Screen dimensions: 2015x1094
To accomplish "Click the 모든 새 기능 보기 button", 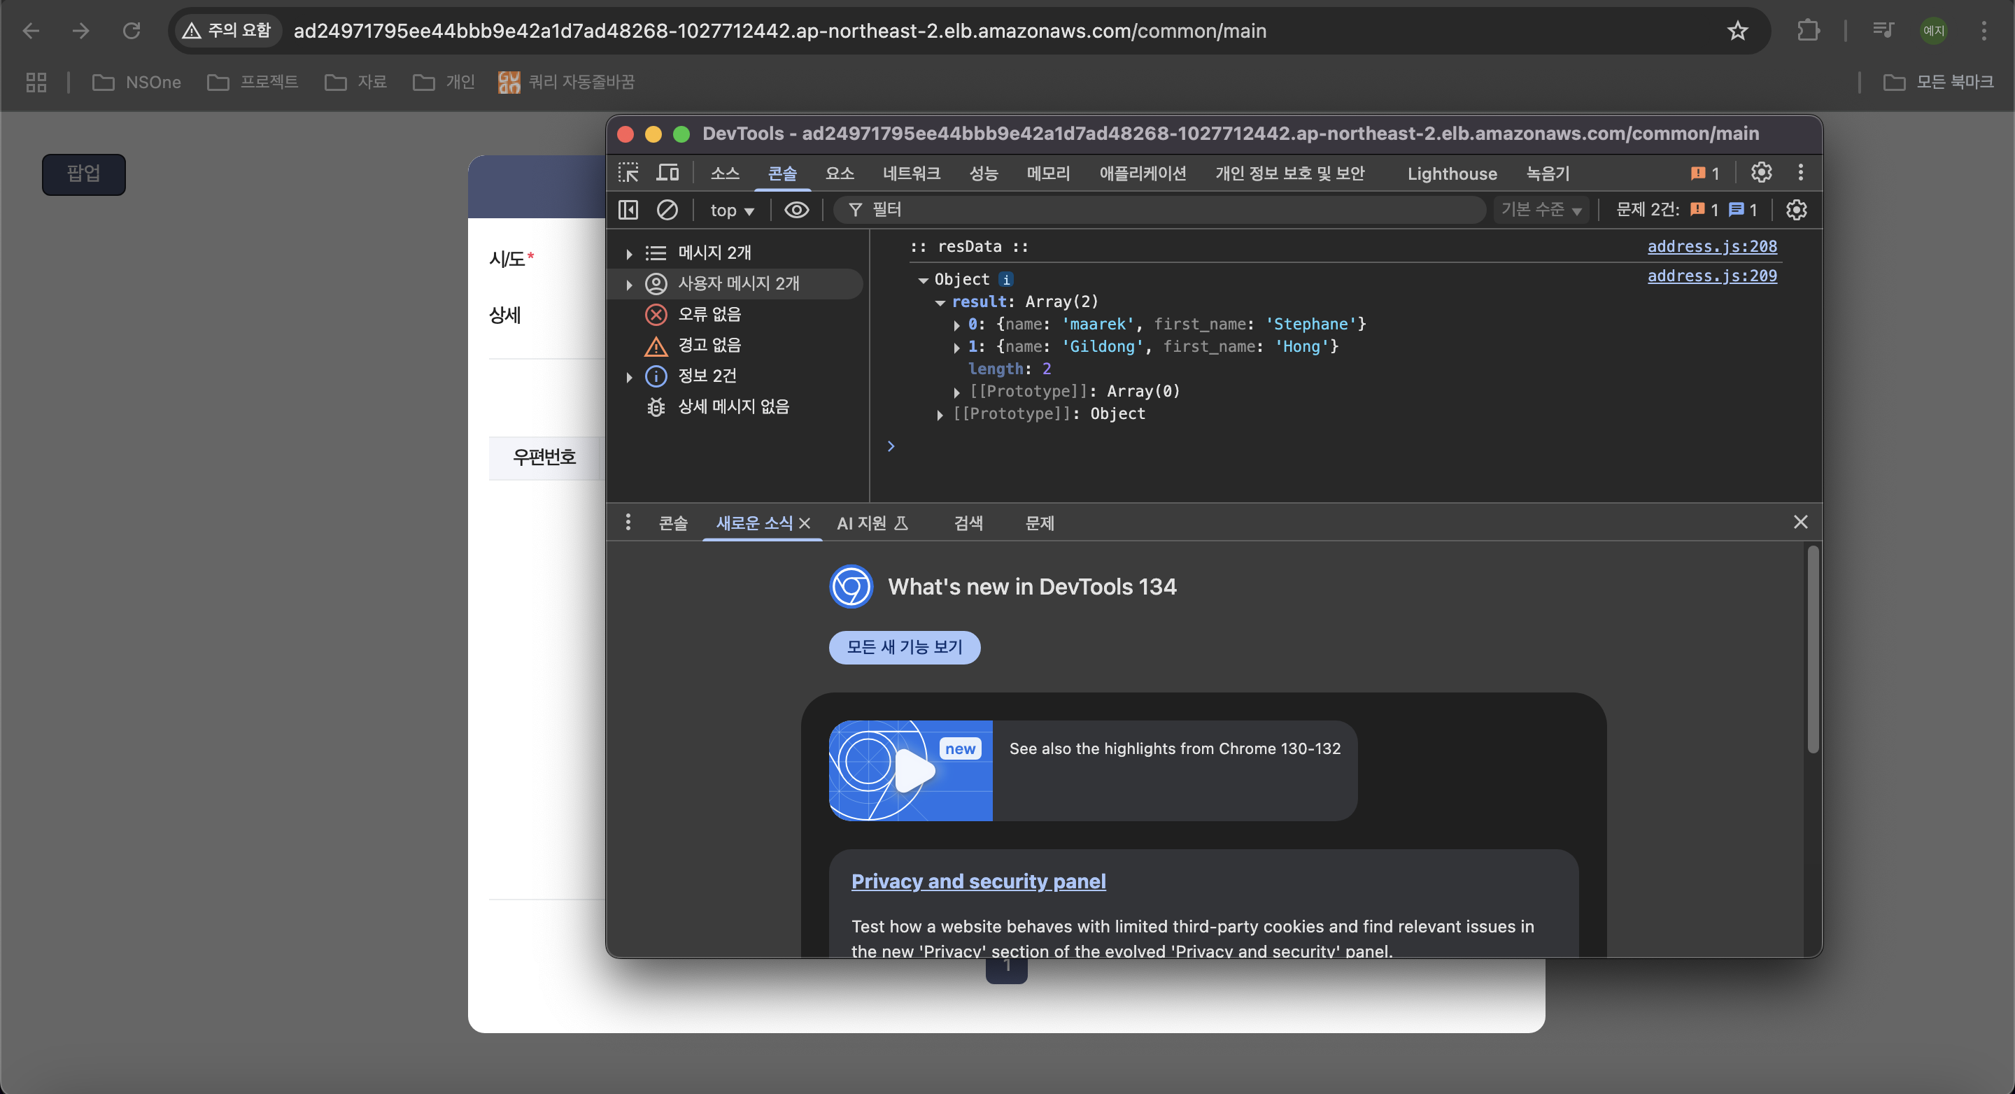I will (x=904, y=647).
